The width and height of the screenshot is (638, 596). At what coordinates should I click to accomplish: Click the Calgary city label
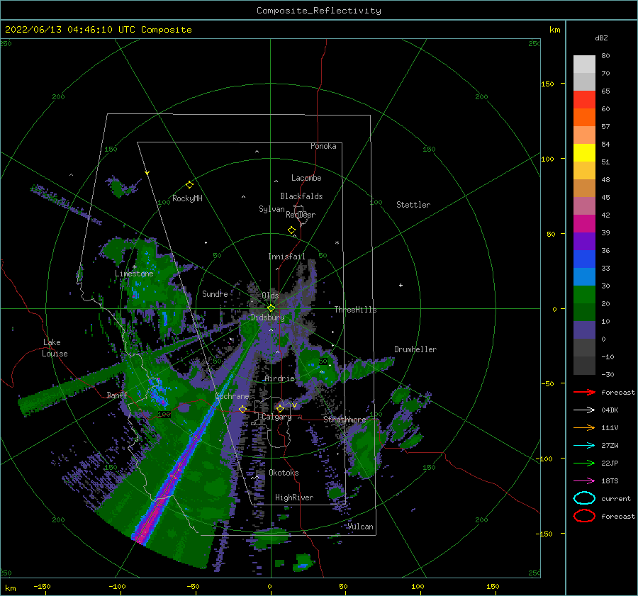(276, 417)
